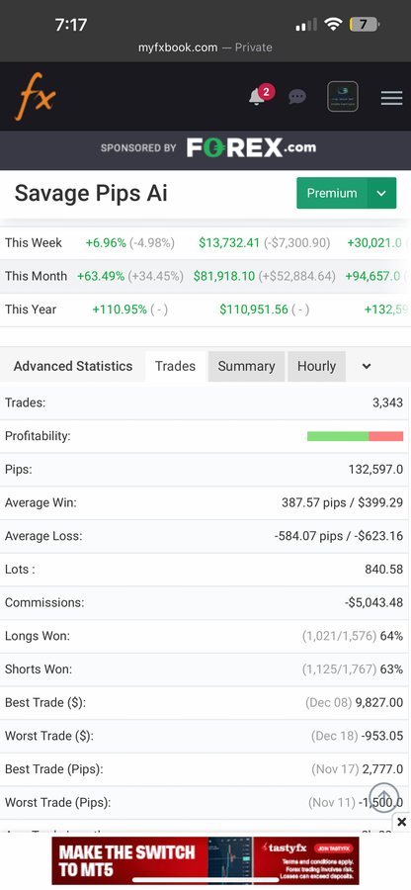Click the Pips value 132,597.0

pyautogui.click(x=375, y=470)
